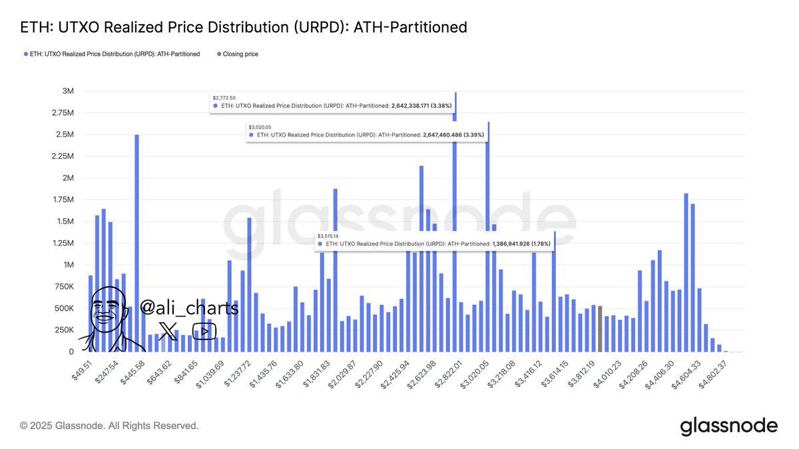The image size is (799, 449).
Task: Click the @ali_charts handle text
Action: pyautogui.click(x=189, y=307)
